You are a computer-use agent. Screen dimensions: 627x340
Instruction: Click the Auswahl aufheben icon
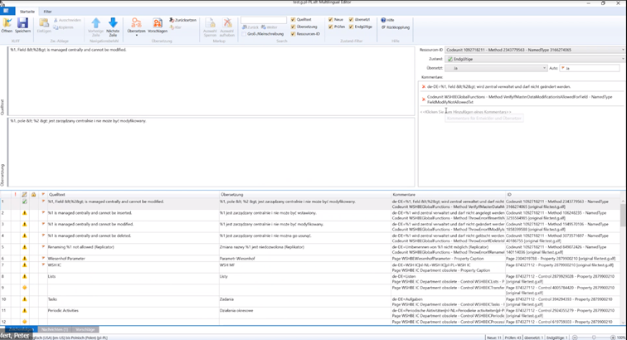227,22
